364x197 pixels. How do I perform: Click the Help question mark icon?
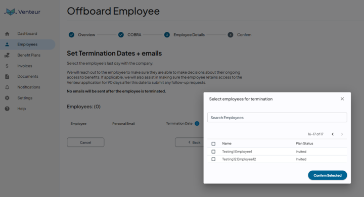[x=7, y=109]
